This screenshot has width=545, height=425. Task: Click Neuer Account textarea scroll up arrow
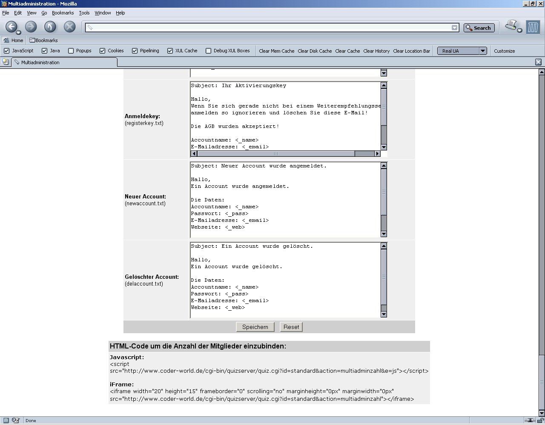coord(384,166)
